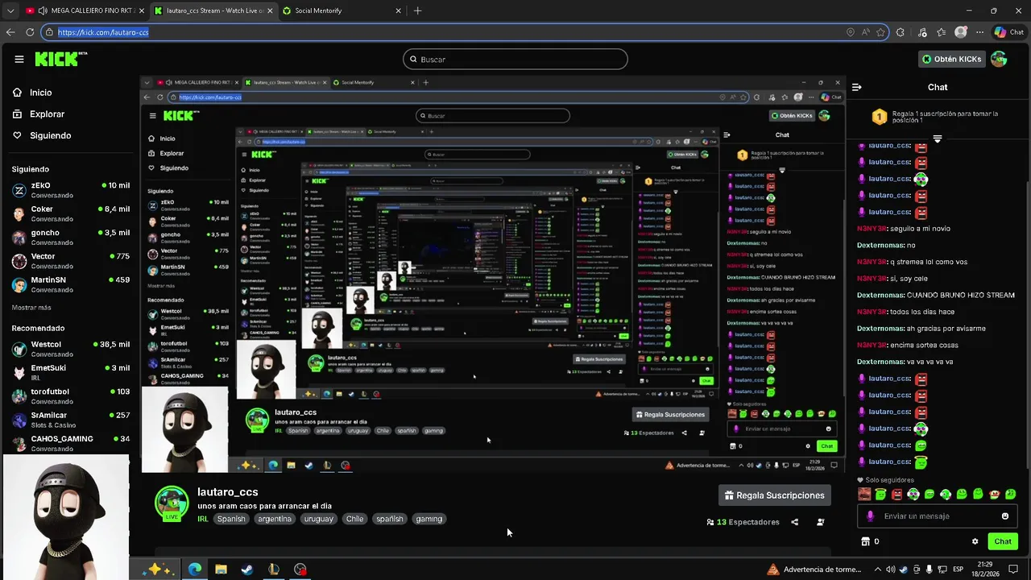Open the hamburger sidebar menu

click(x=19, y=59)
